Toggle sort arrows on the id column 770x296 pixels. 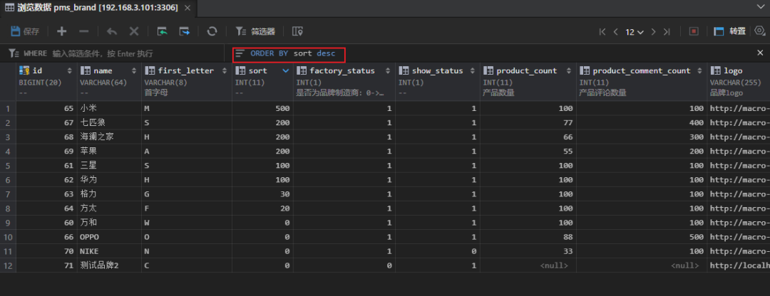69,70
